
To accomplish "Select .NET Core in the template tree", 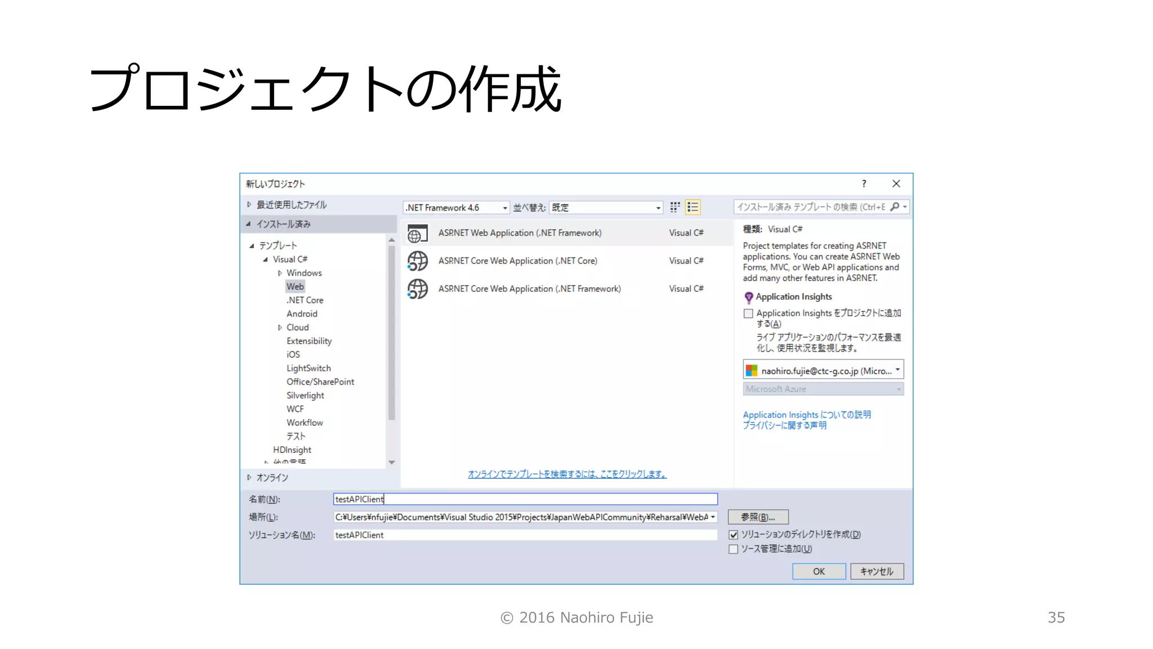I will [305, 300].
